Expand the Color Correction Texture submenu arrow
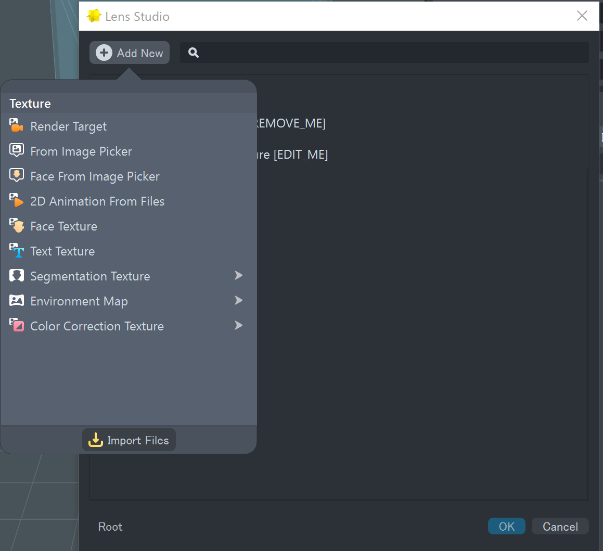 tap(238, 325)
